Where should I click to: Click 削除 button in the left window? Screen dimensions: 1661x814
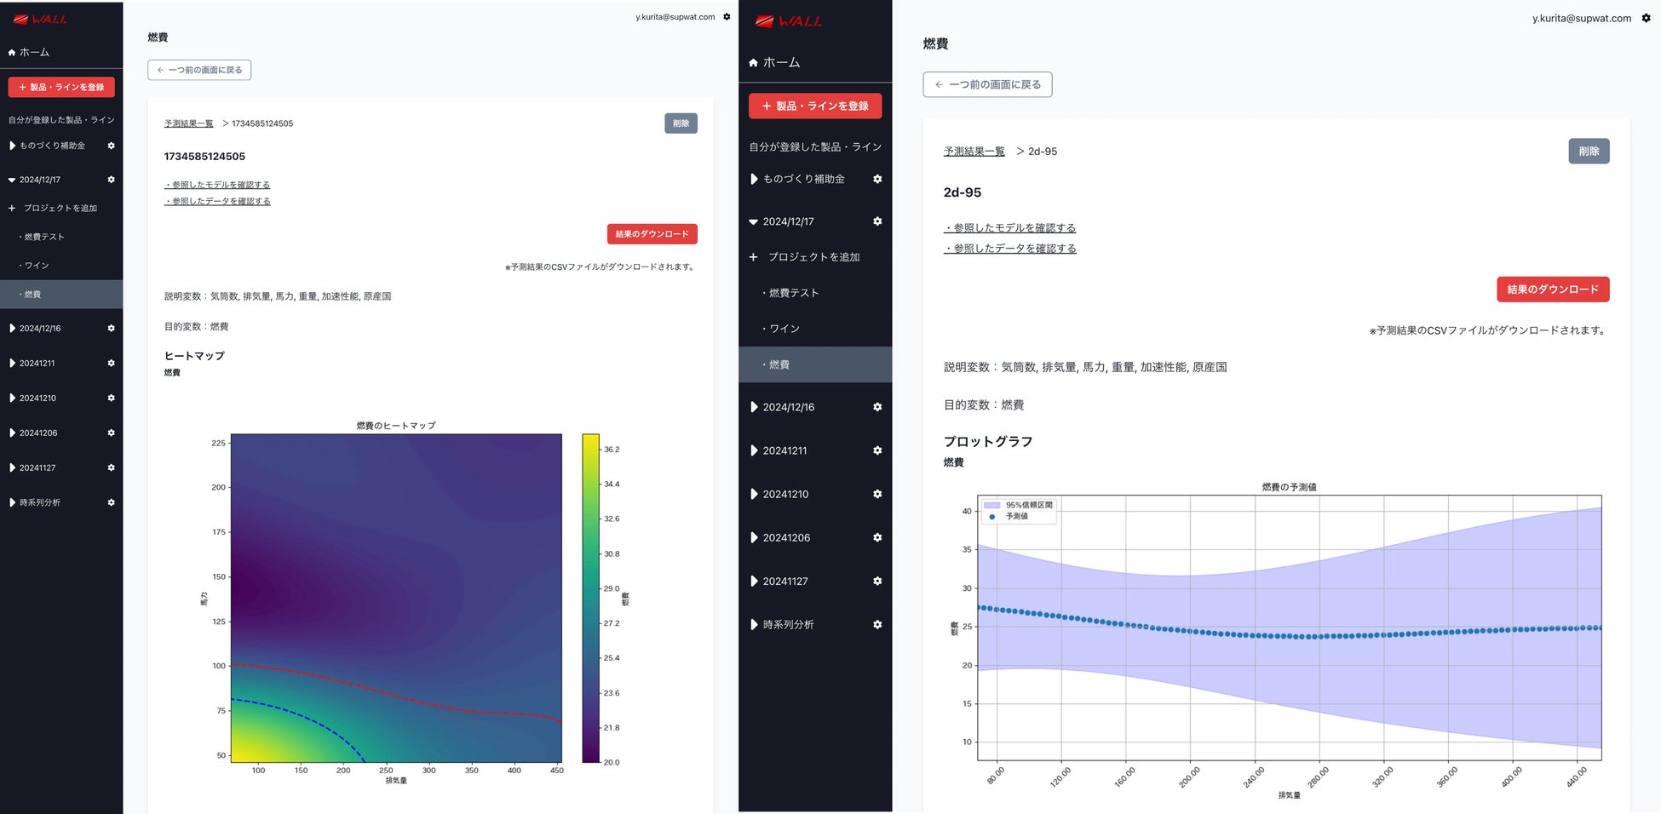pyautogui.click(x=681, y=123)
